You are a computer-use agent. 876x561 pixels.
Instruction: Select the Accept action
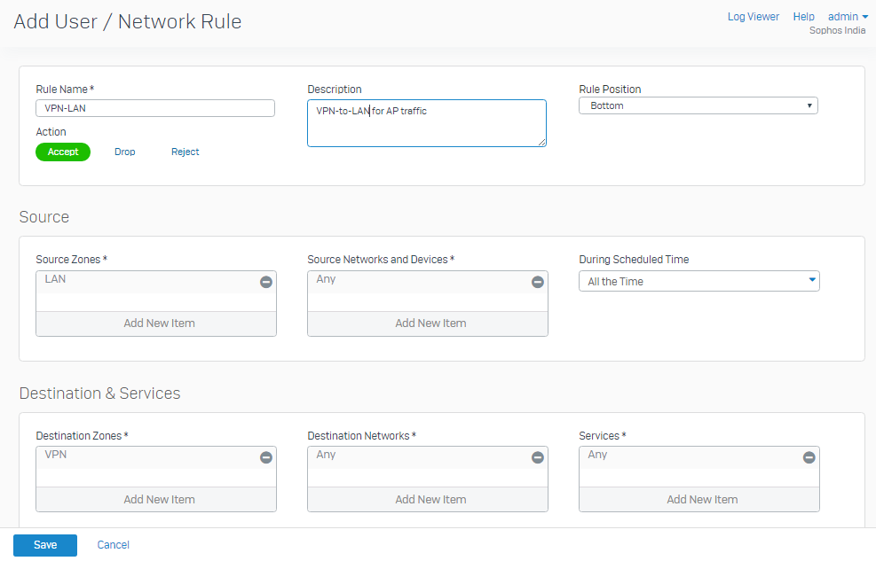62,152
